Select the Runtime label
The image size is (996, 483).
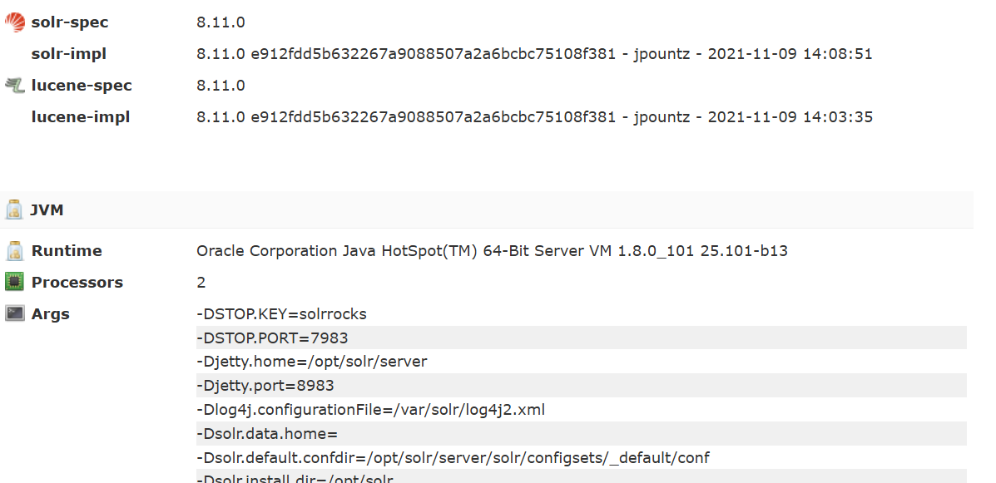coord(67,251)
